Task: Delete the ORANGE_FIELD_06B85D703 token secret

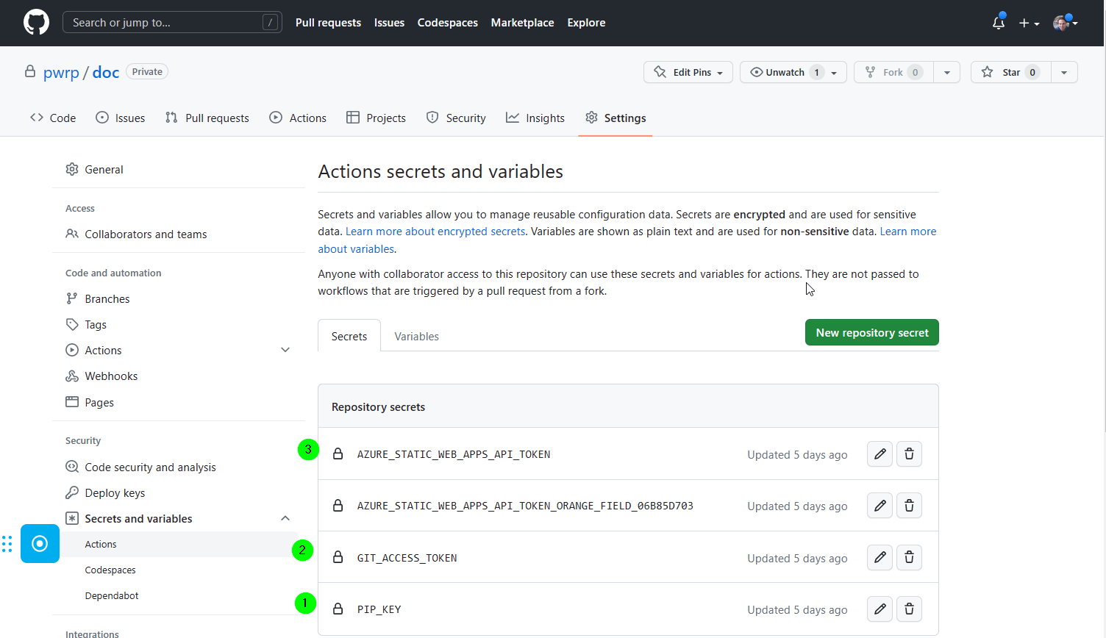Action: pyautogui.click(x=909, y=506)
